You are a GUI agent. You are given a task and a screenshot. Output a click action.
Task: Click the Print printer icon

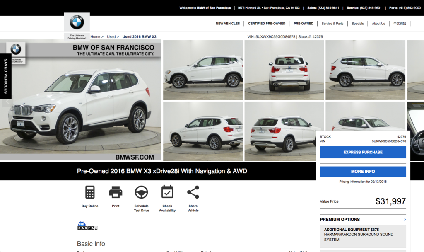[x=116, y=192]
